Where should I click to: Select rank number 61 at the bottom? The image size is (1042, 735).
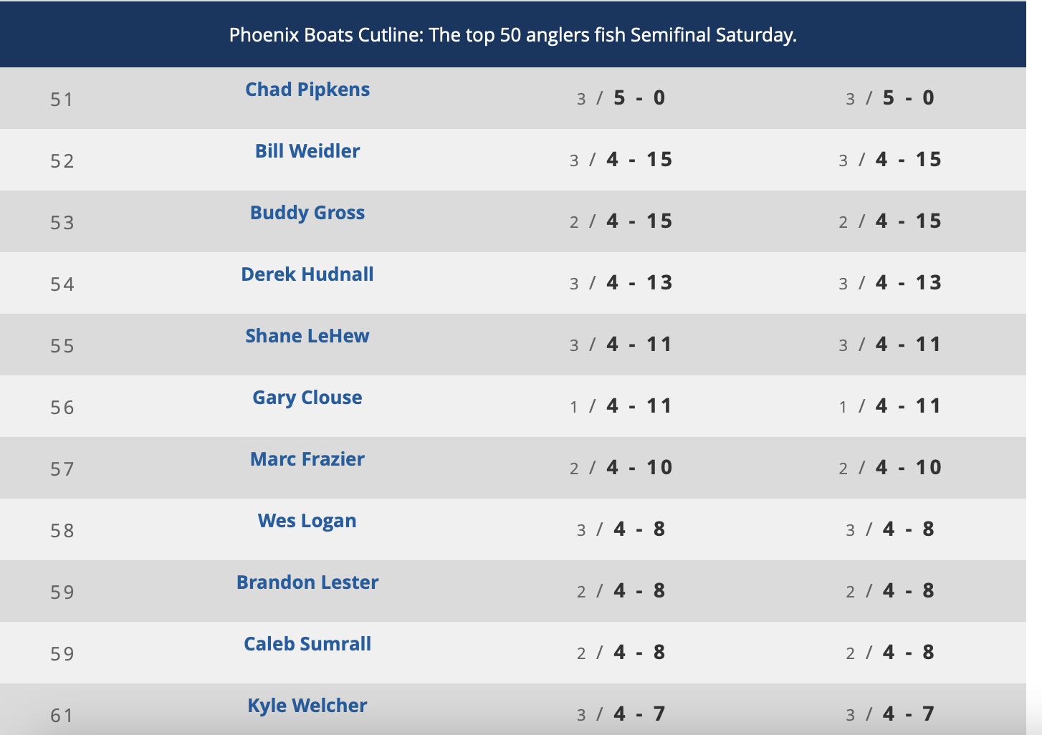[62, 716]
